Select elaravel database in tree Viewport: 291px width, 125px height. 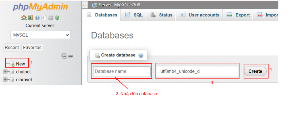[x=24, y=80]
